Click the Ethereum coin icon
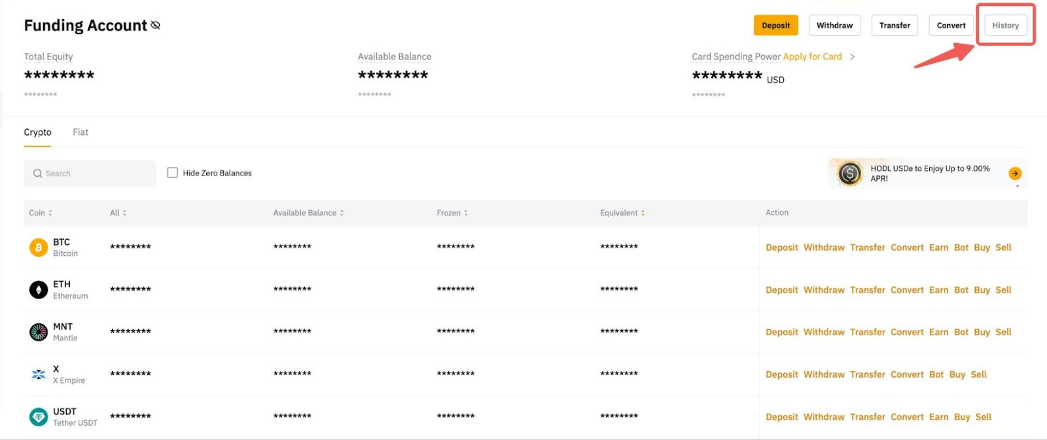The height and width of the screenshot is (440, 1047). 39,289
